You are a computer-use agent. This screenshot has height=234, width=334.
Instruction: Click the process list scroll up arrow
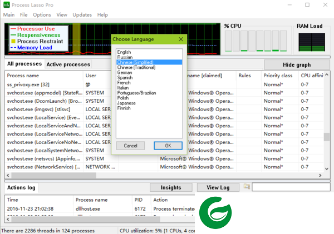pyautogui.click(x=327, y=74)
